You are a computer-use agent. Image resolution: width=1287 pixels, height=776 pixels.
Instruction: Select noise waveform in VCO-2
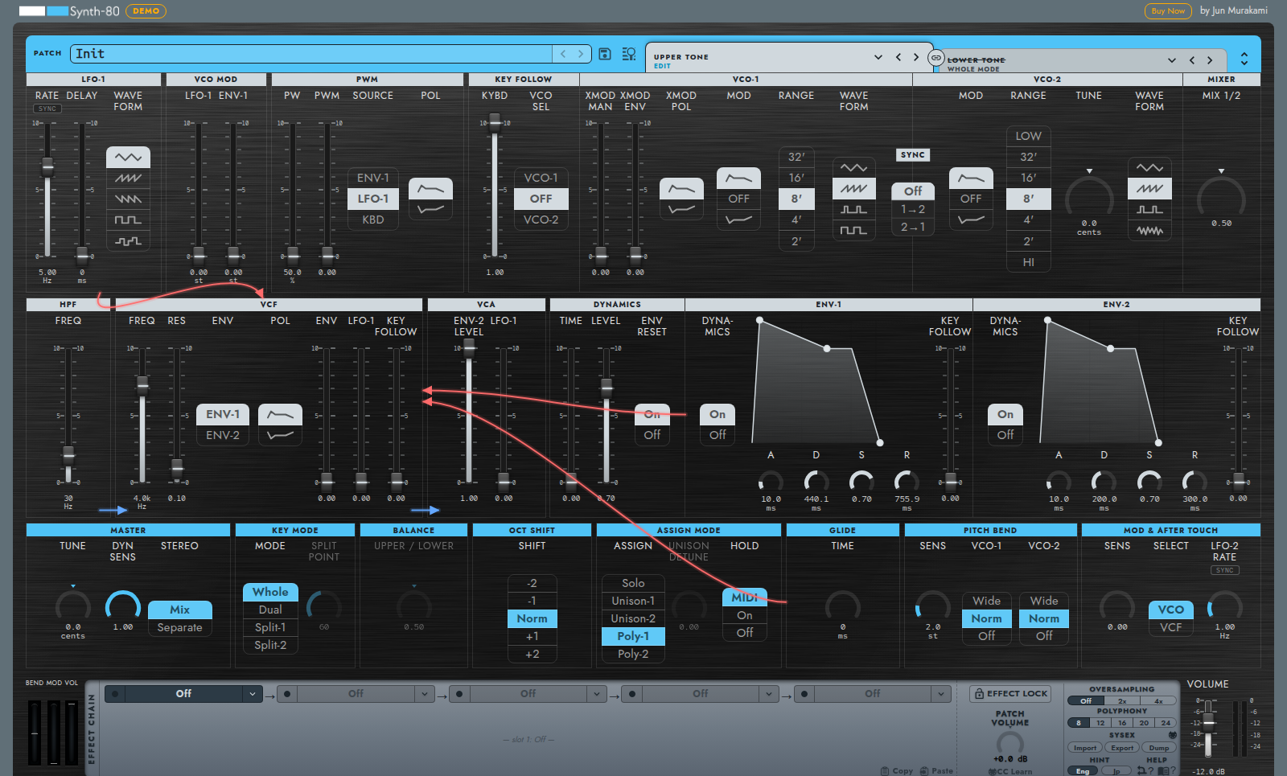[x=1149, y=231]
